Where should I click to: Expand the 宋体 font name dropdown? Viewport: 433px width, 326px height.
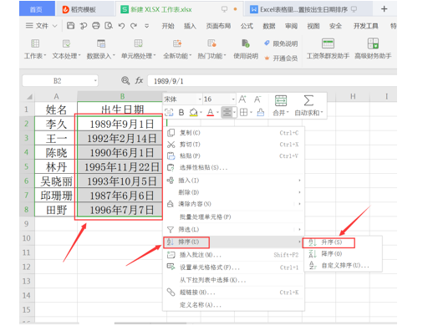click(x=200, y=99)
